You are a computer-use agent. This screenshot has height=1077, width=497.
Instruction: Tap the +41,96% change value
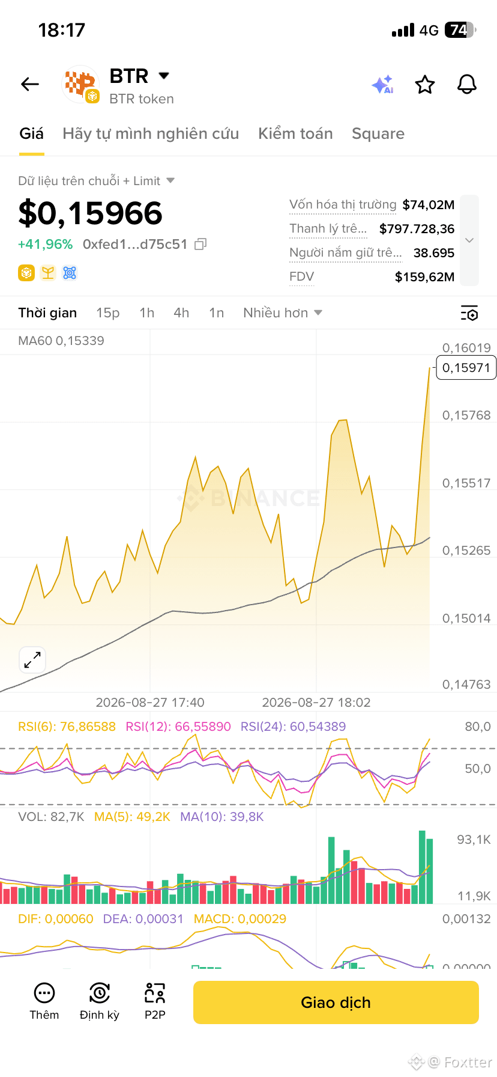(46, 244)
